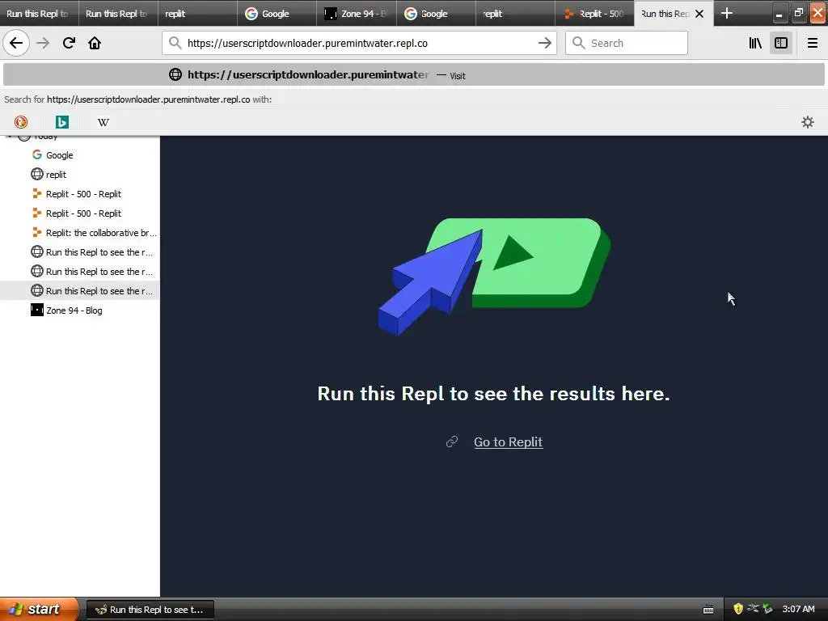Click the Go arrow in the address bar
The width and height of the screenshot is (828, 621).
tap(544, 44)
